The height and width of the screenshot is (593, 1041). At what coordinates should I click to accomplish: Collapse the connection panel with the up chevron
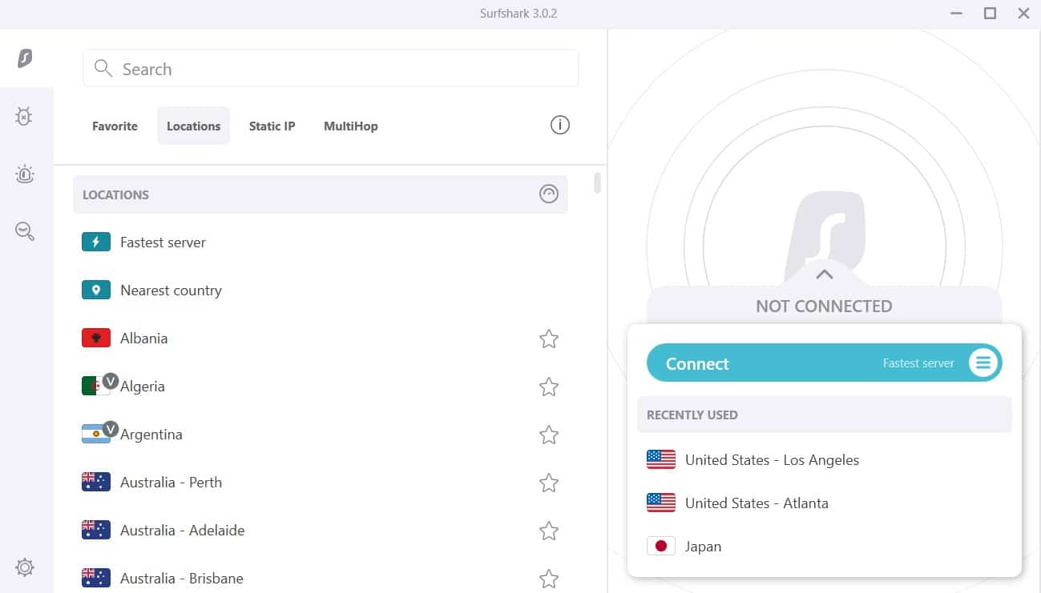coord(825,274)
